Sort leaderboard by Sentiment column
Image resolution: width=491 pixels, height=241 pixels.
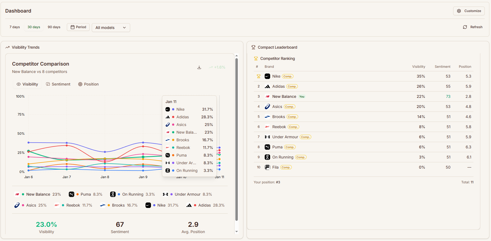(x=443, y=67)
